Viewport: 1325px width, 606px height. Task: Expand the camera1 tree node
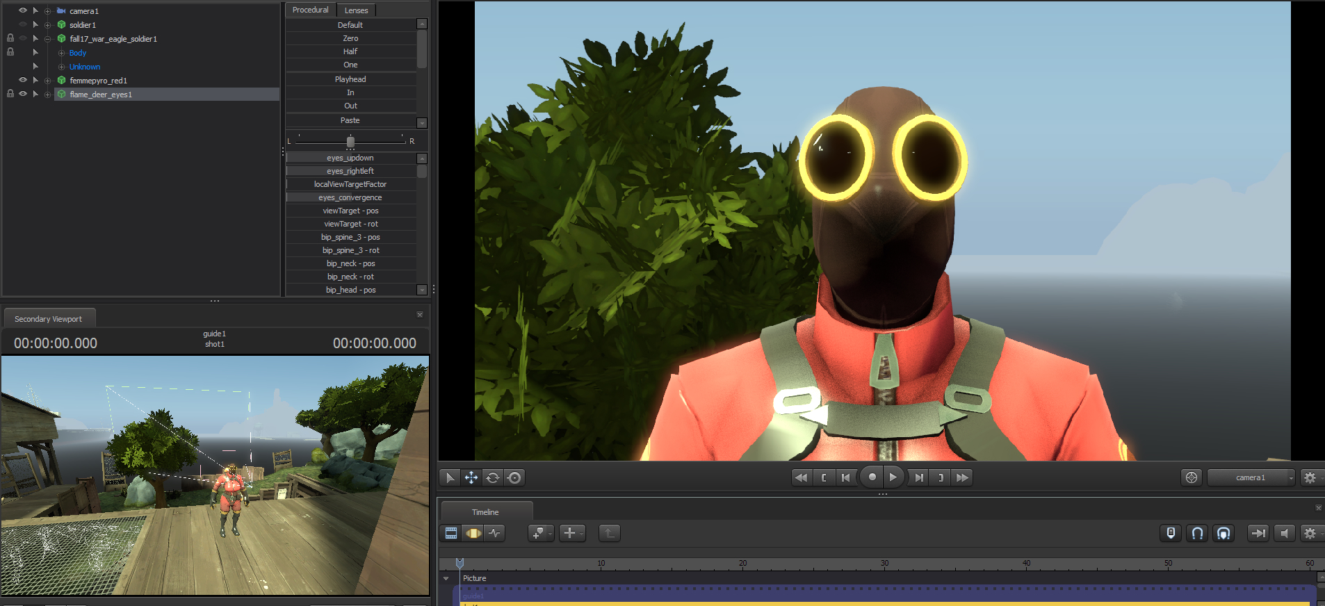pyautogui.click(x=48, y=11)
